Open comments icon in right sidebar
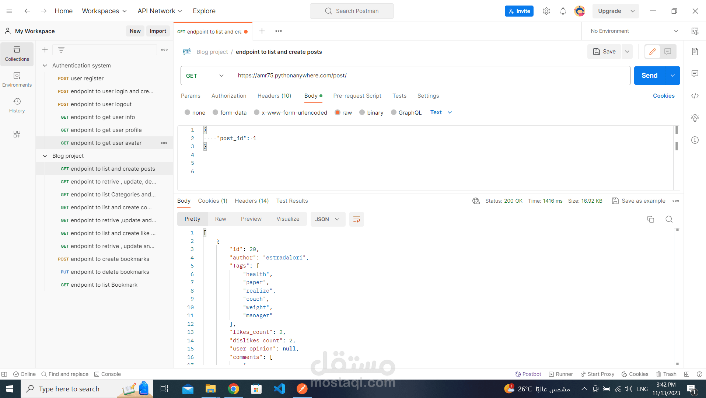Viewport: 706px width, 398px height. pyautogui.click(x=695, y=74)
